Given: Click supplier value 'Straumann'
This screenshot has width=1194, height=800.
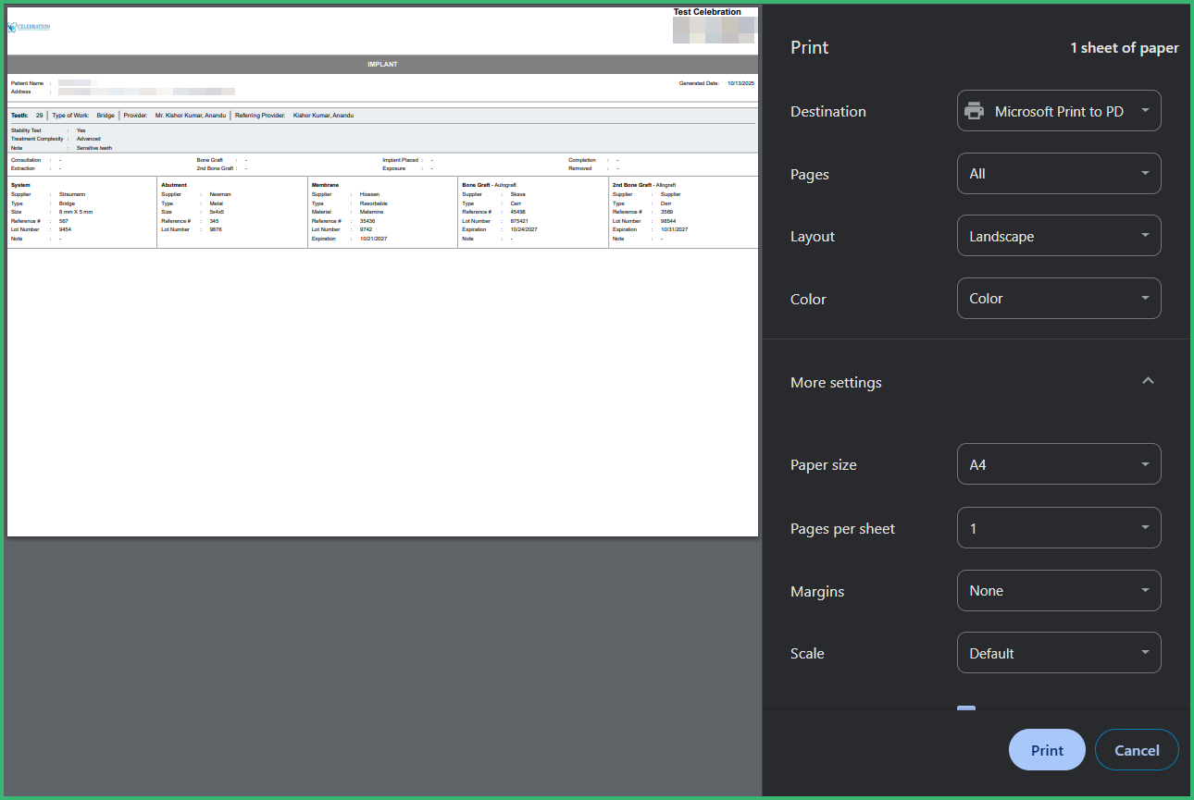Looking at the screenshot, I should [x=72, y=194].
